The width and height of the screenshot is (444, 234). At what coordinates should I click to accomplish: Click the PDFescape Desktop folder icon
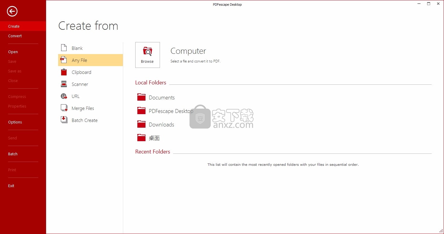click(x=141, y=111)
